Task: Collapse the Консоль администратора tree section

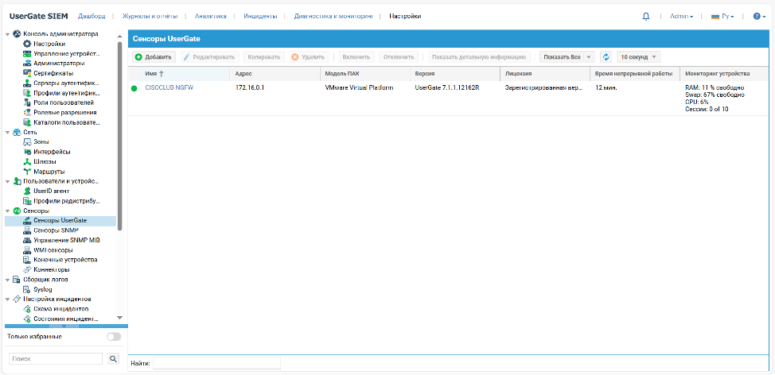Action: (x=8, y=34)
